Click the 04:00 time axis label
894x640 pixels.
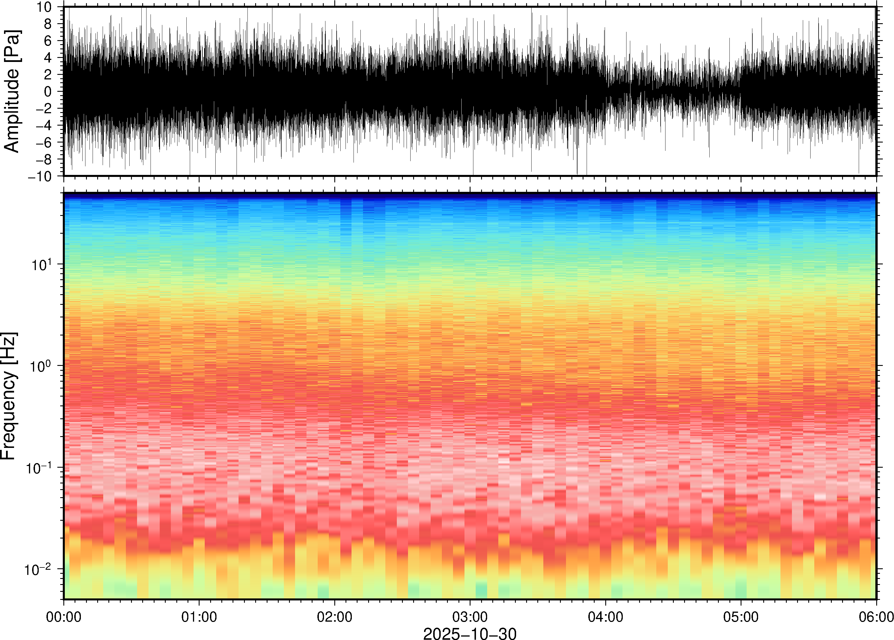[606, 616]
